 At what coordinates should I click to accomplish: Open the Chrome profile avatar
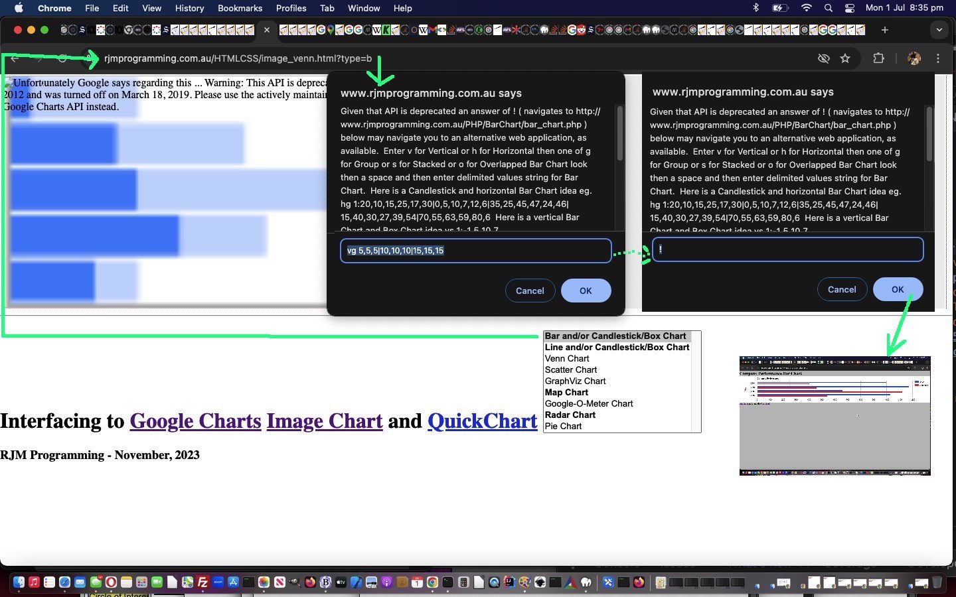click(914, 58)
